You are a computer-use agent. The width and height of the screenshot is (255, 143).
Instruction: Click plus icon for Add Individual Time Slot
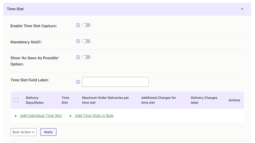click(x=16, y=116)
